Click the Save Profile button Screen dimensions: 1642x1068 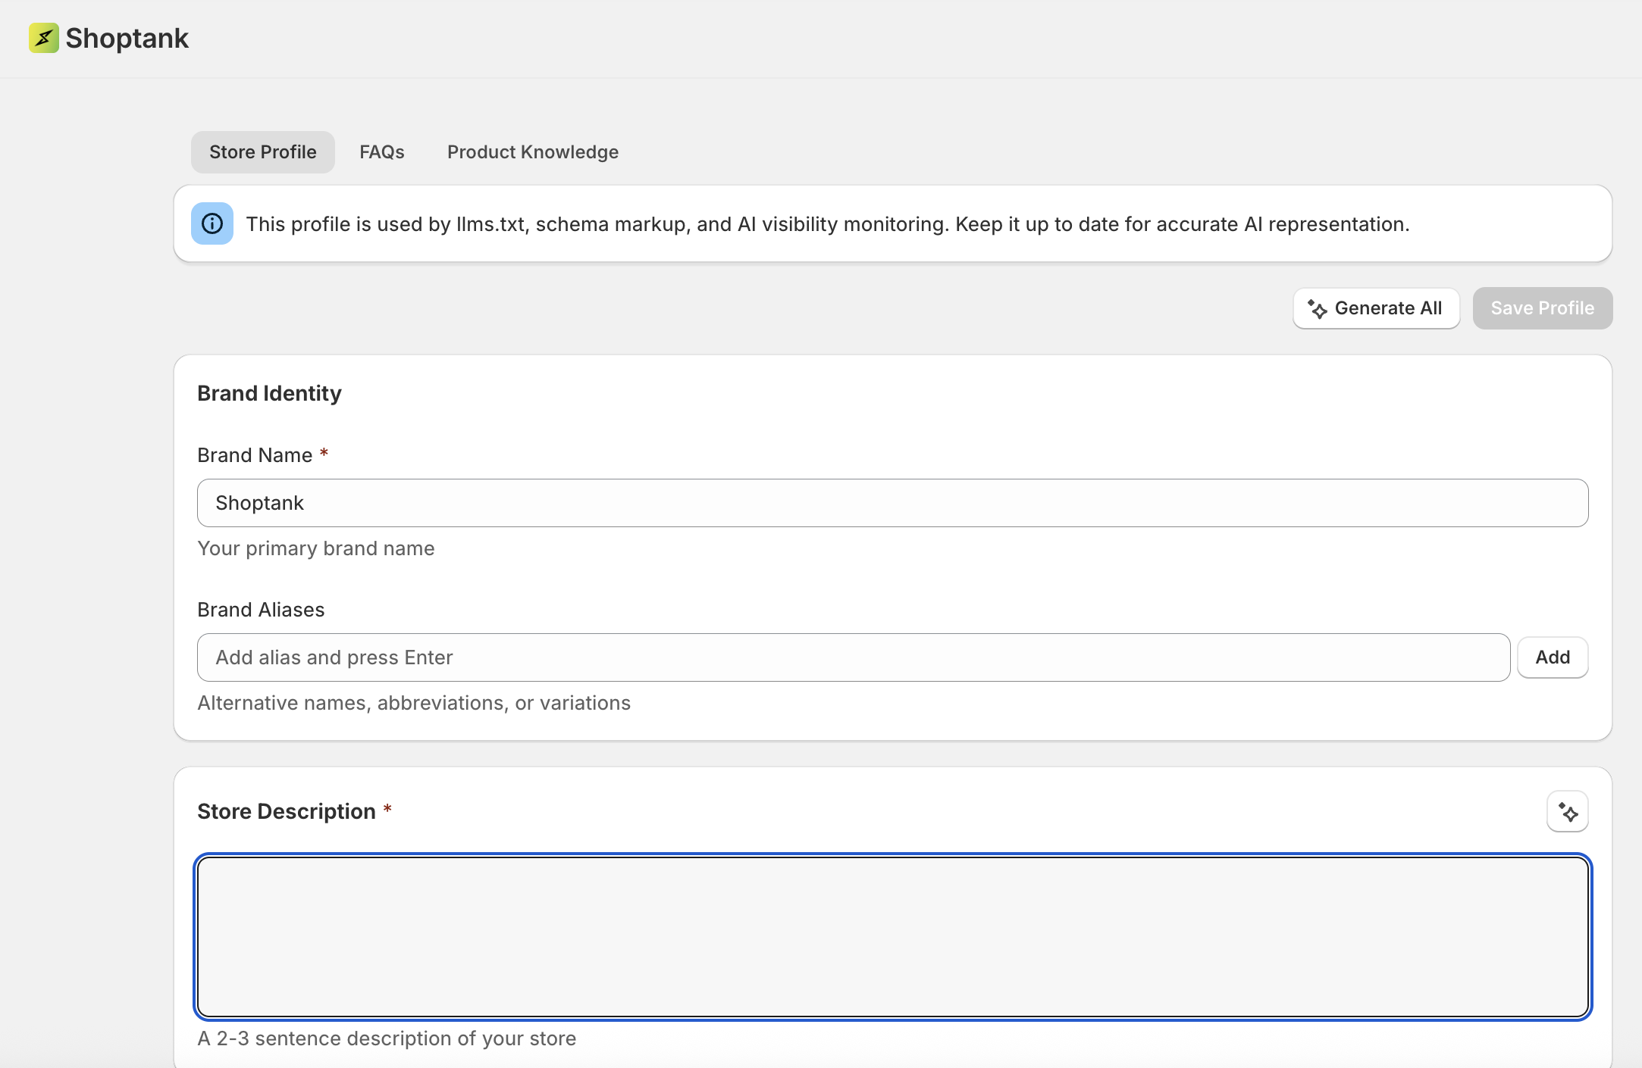point(1542,308)
